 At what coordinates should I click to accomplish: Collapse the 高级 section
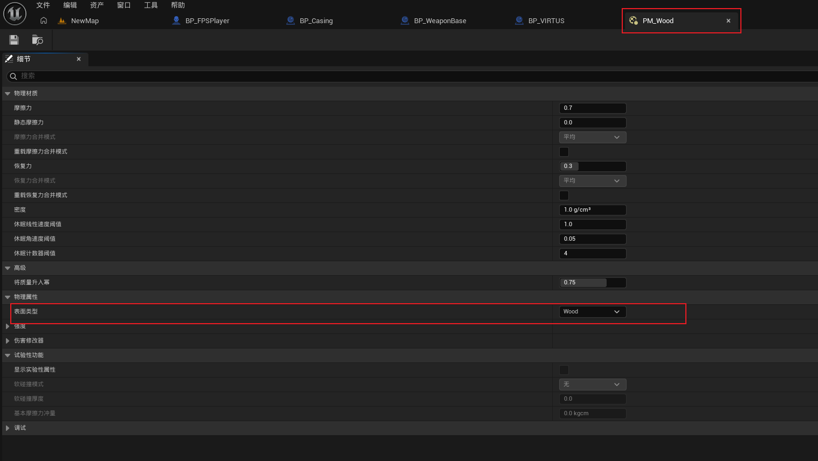(x=8, y=268)
